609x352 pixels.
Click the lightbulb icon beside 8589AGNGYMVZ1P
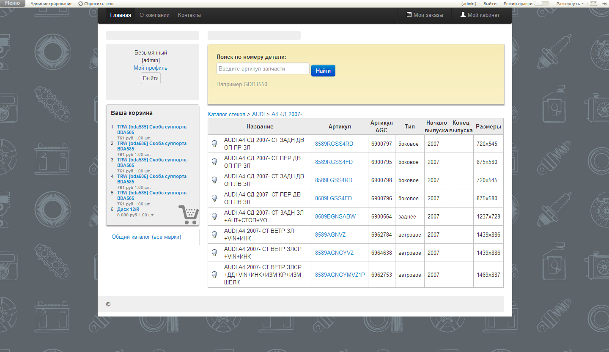click(214, 275)
